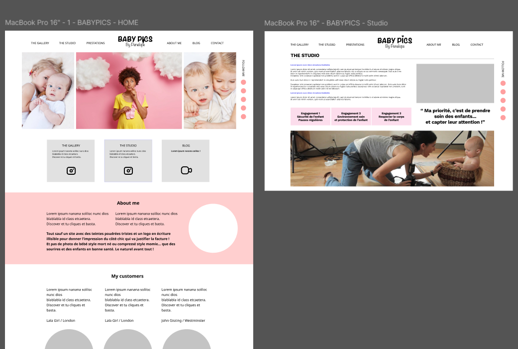Select vertical FOLLOW ME text in Studio frame
Image resolution: width=518 pixels, height=349 pixels.
503,69
